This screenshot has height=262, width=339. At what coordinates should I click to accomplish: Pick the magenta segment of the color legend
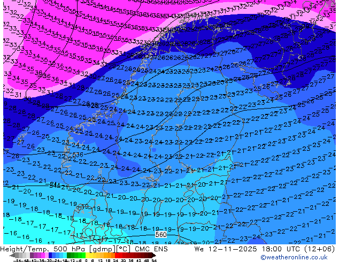coord(43,255)
